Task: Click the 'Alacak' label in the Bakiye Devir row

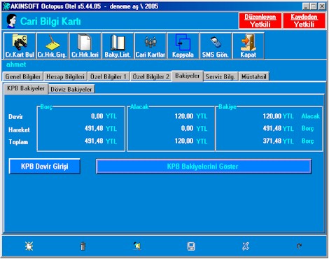Action: point(310,116)
